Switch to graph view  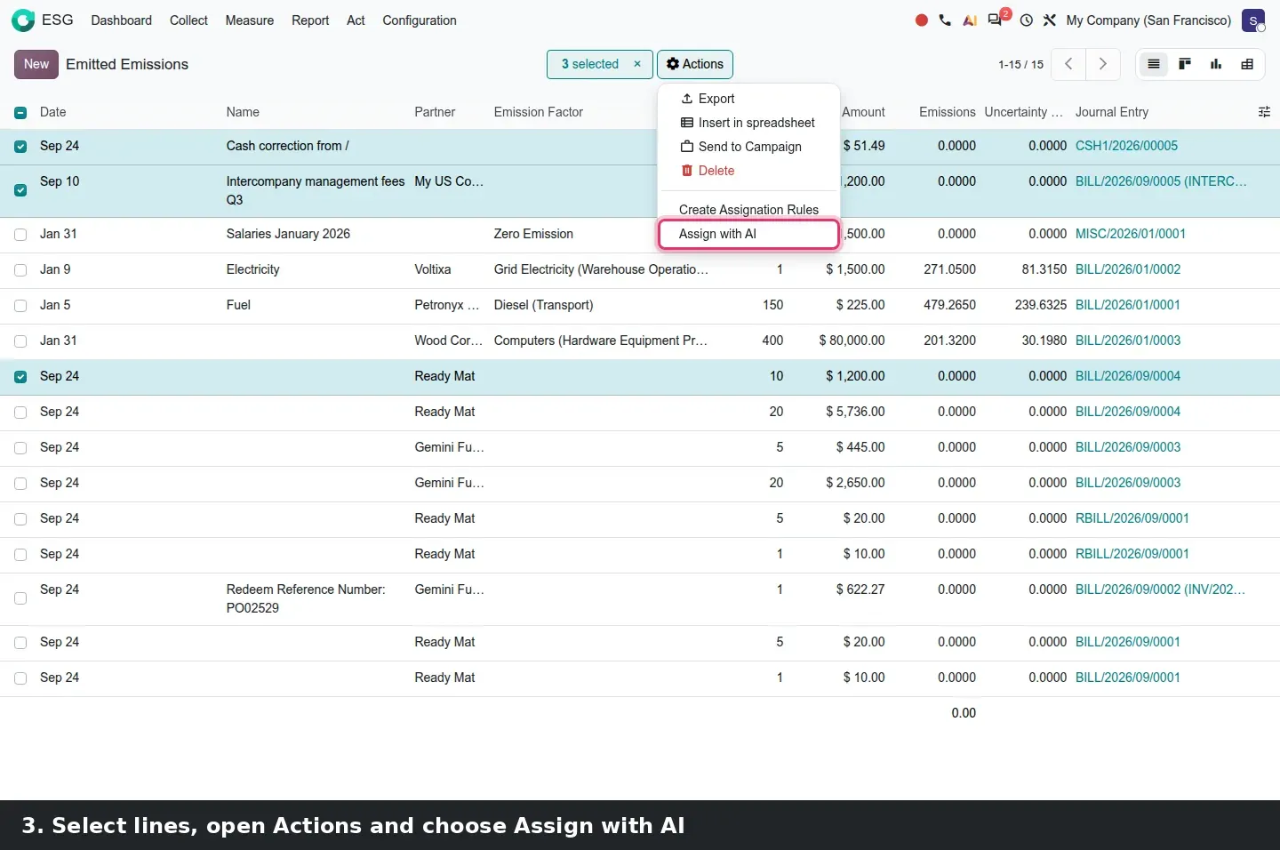(x=1216, y=64)
